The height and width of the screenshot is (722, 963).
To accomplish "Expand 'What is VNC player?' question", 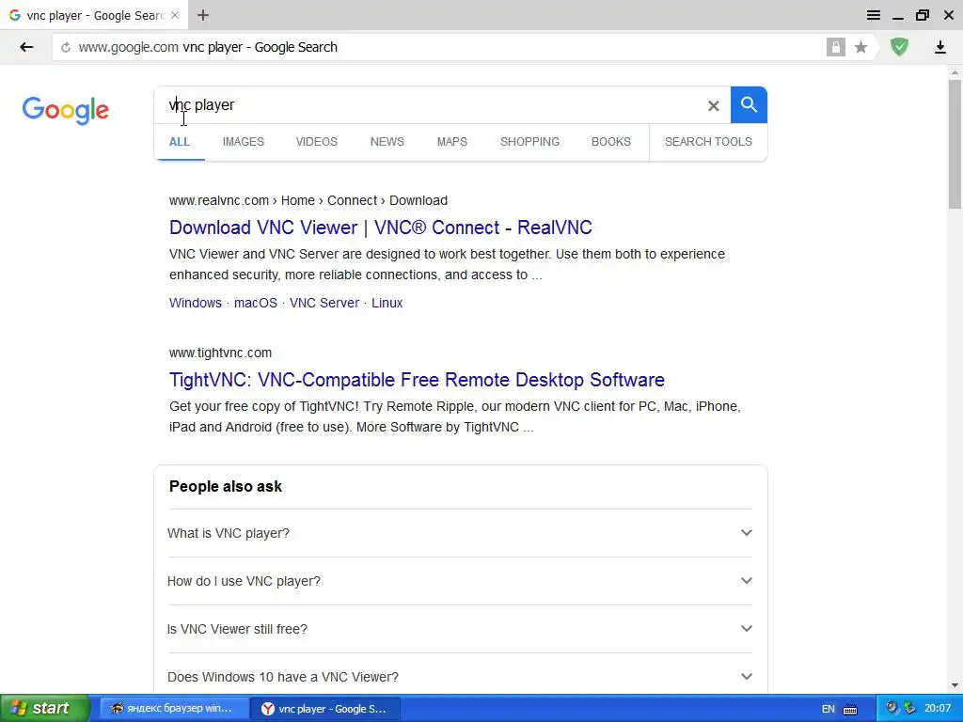I will tap(460, 533).
